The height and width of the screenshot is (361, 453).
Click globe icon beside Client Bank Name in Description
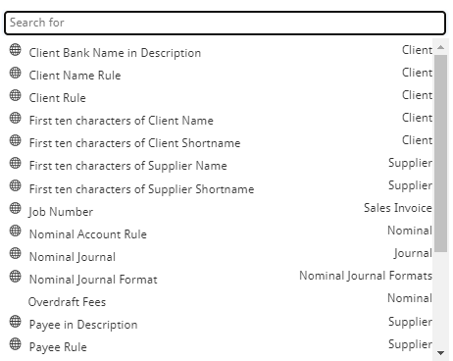(x=15, y=50)
